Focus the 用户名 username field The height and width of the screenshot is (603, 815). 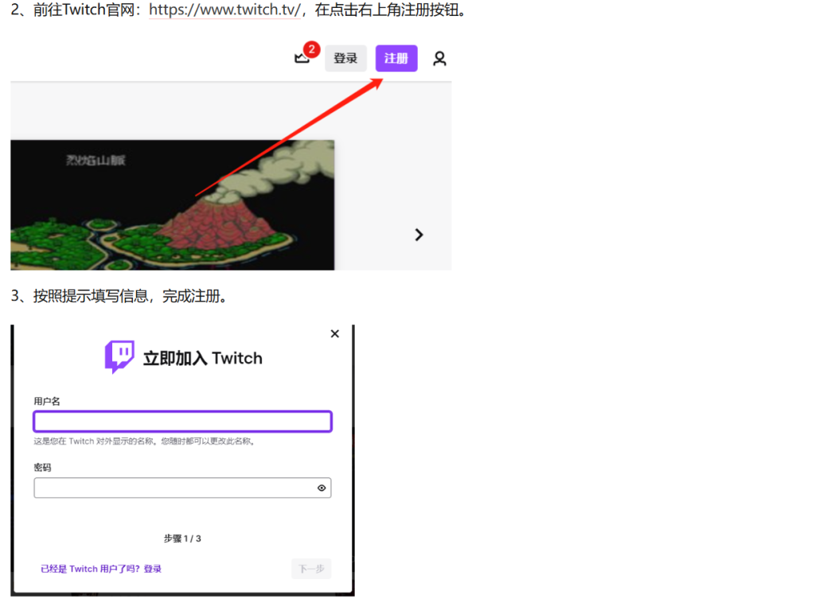coord(182,421)
